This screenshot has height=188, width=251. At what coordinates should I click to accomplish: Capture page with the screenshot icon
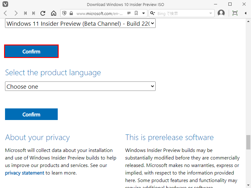pos(235,13)
